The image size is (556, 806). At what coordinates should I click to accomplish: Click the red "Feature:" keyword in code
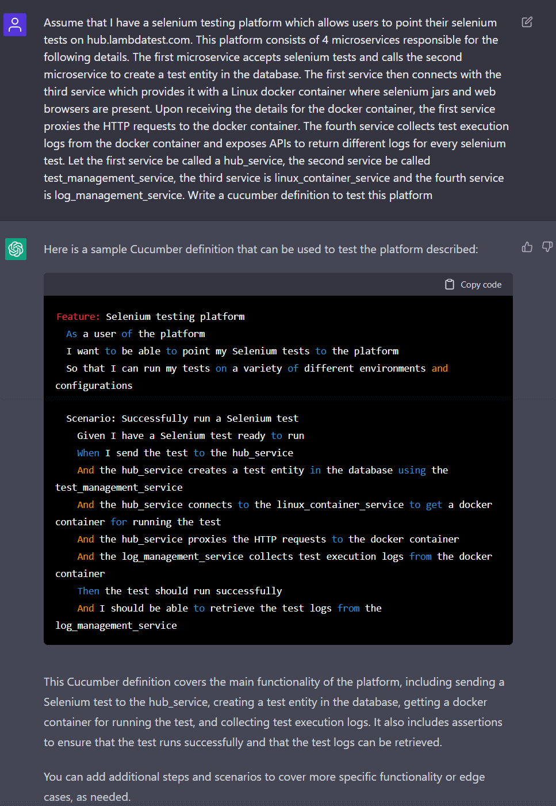(x=78, y=317)
